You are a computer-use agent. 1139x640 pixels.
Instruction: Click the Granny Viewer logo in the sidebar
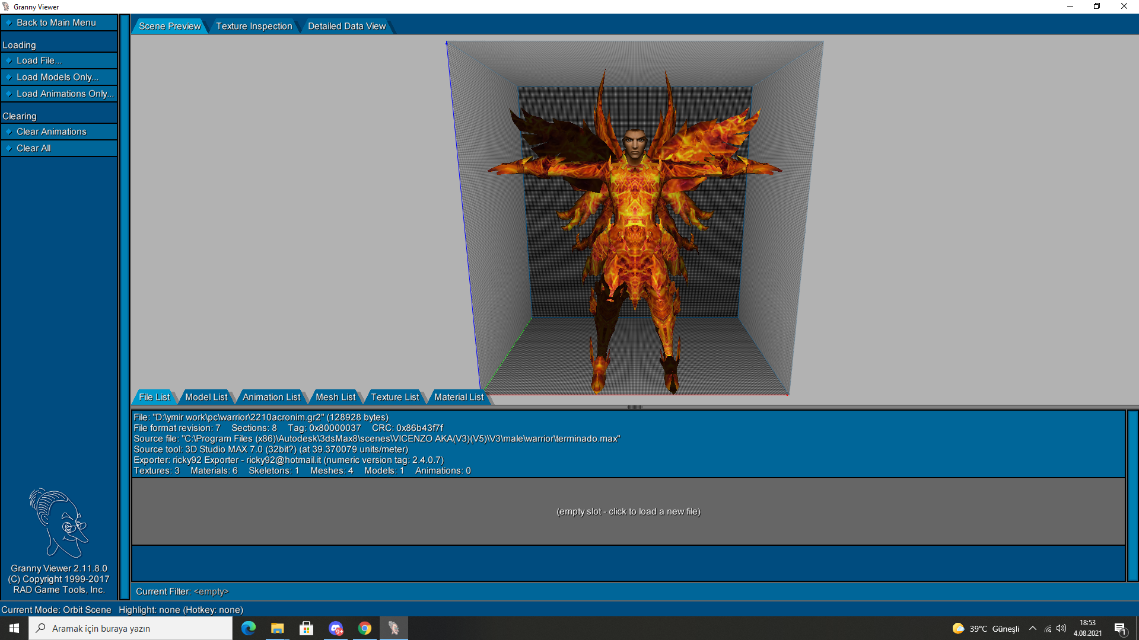coord(58,522)
